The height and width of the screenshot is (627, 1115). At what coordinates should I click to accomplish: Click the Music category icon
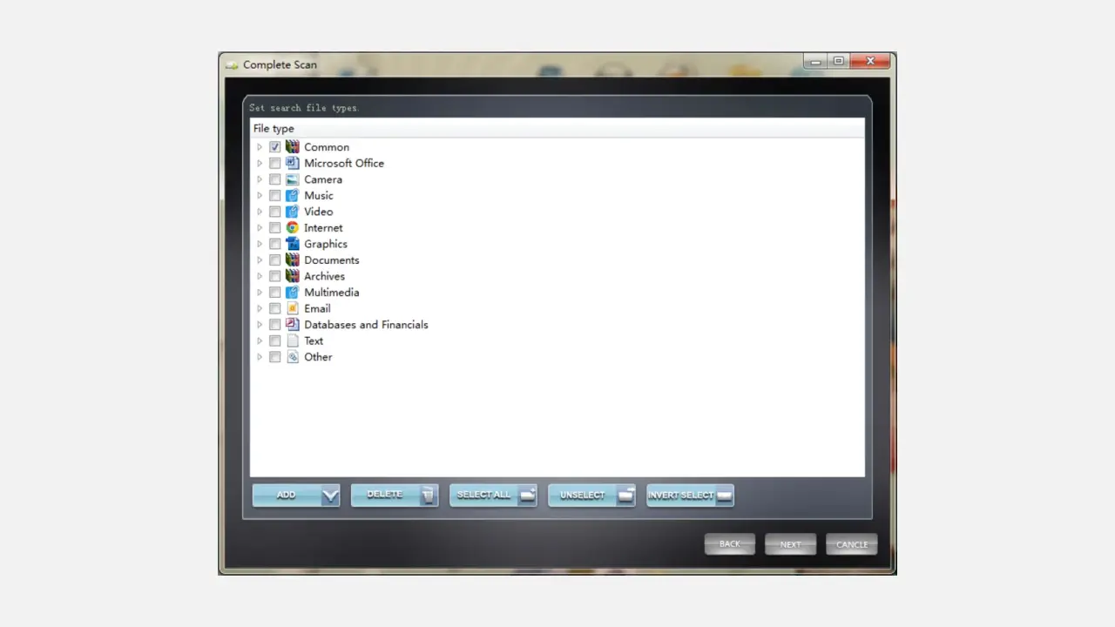pyautogui.click(x=293, y=196)
